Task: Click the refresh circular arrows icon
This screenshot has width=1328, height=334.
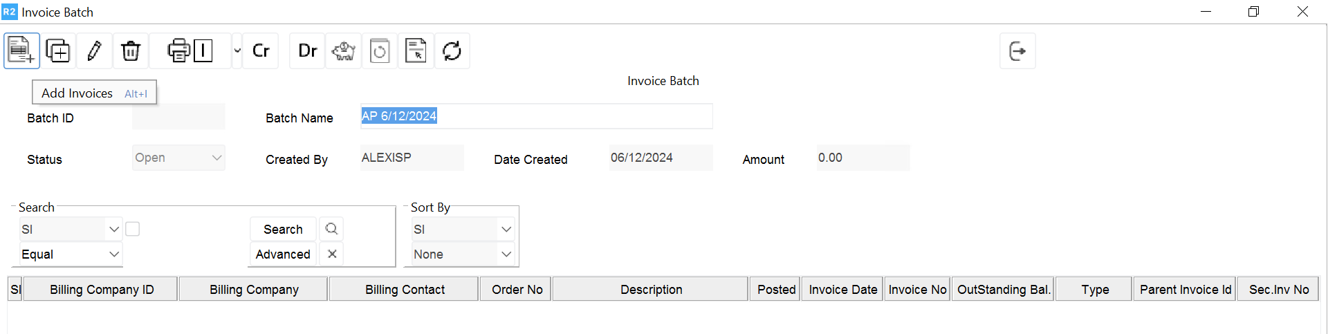Action: point(452,50)
